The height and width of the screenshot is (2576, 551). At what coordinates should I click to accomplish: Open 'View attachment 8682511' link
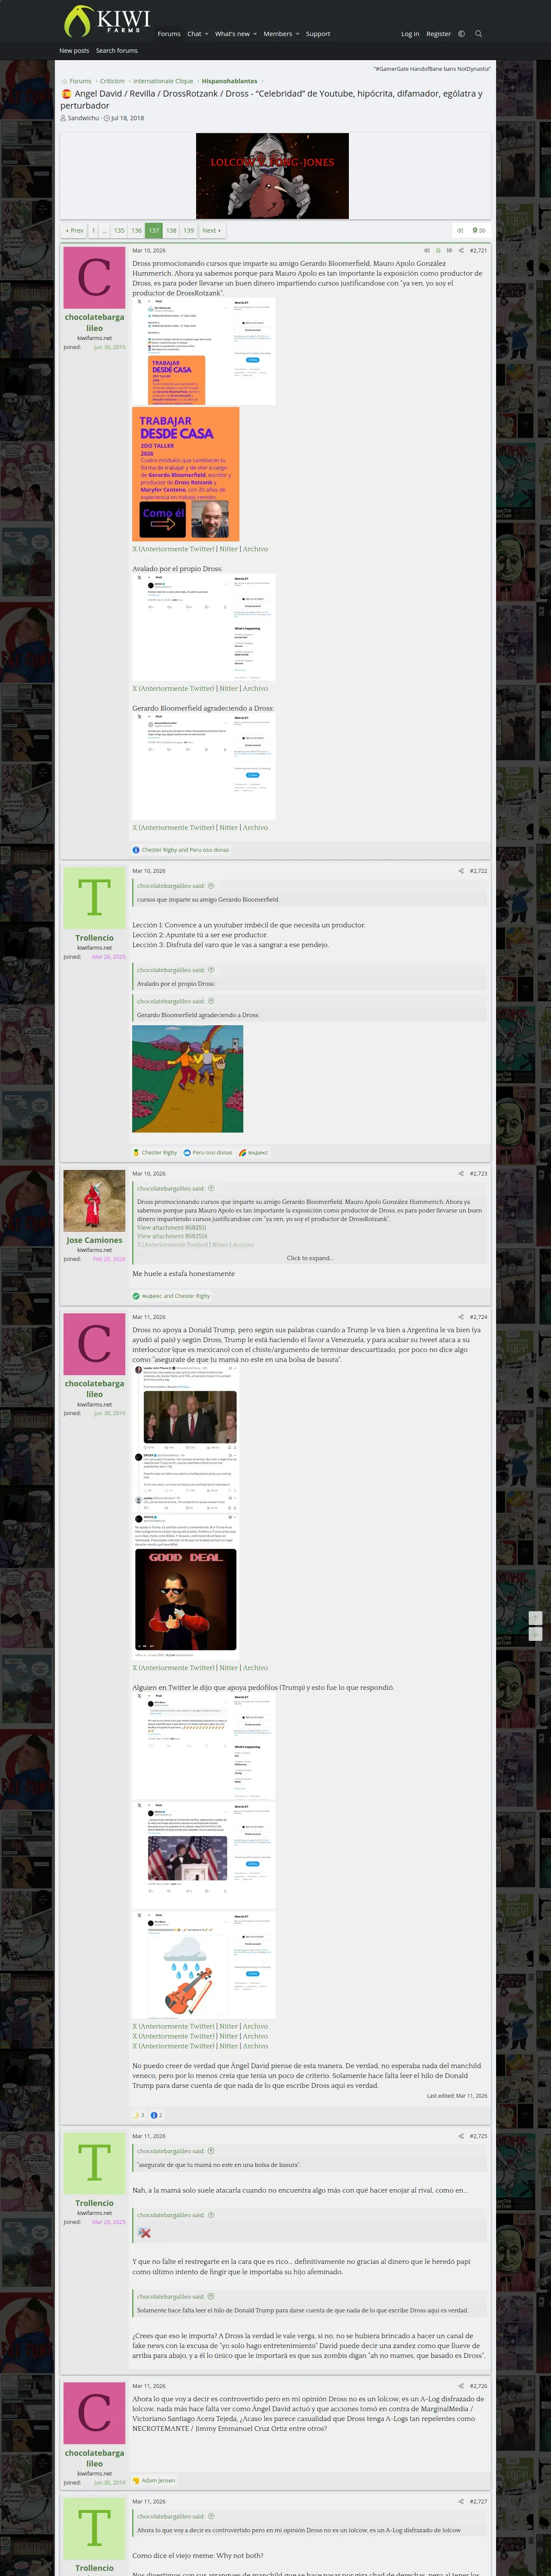172,1227
